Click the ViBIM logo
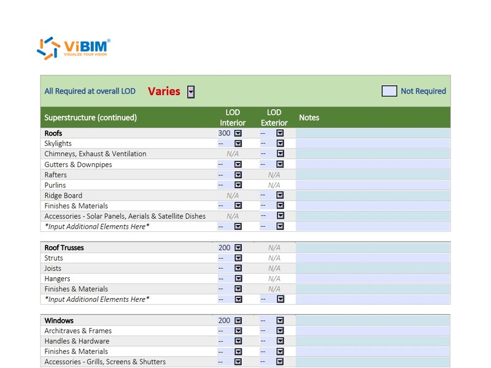The height and width of the screenshot is (368, 491). [x=74, y=48]
